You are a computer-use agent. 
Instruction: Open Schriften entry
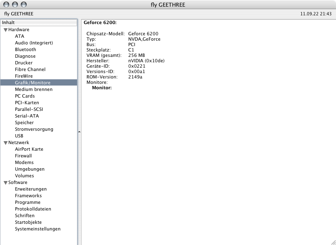pos(25,216)
